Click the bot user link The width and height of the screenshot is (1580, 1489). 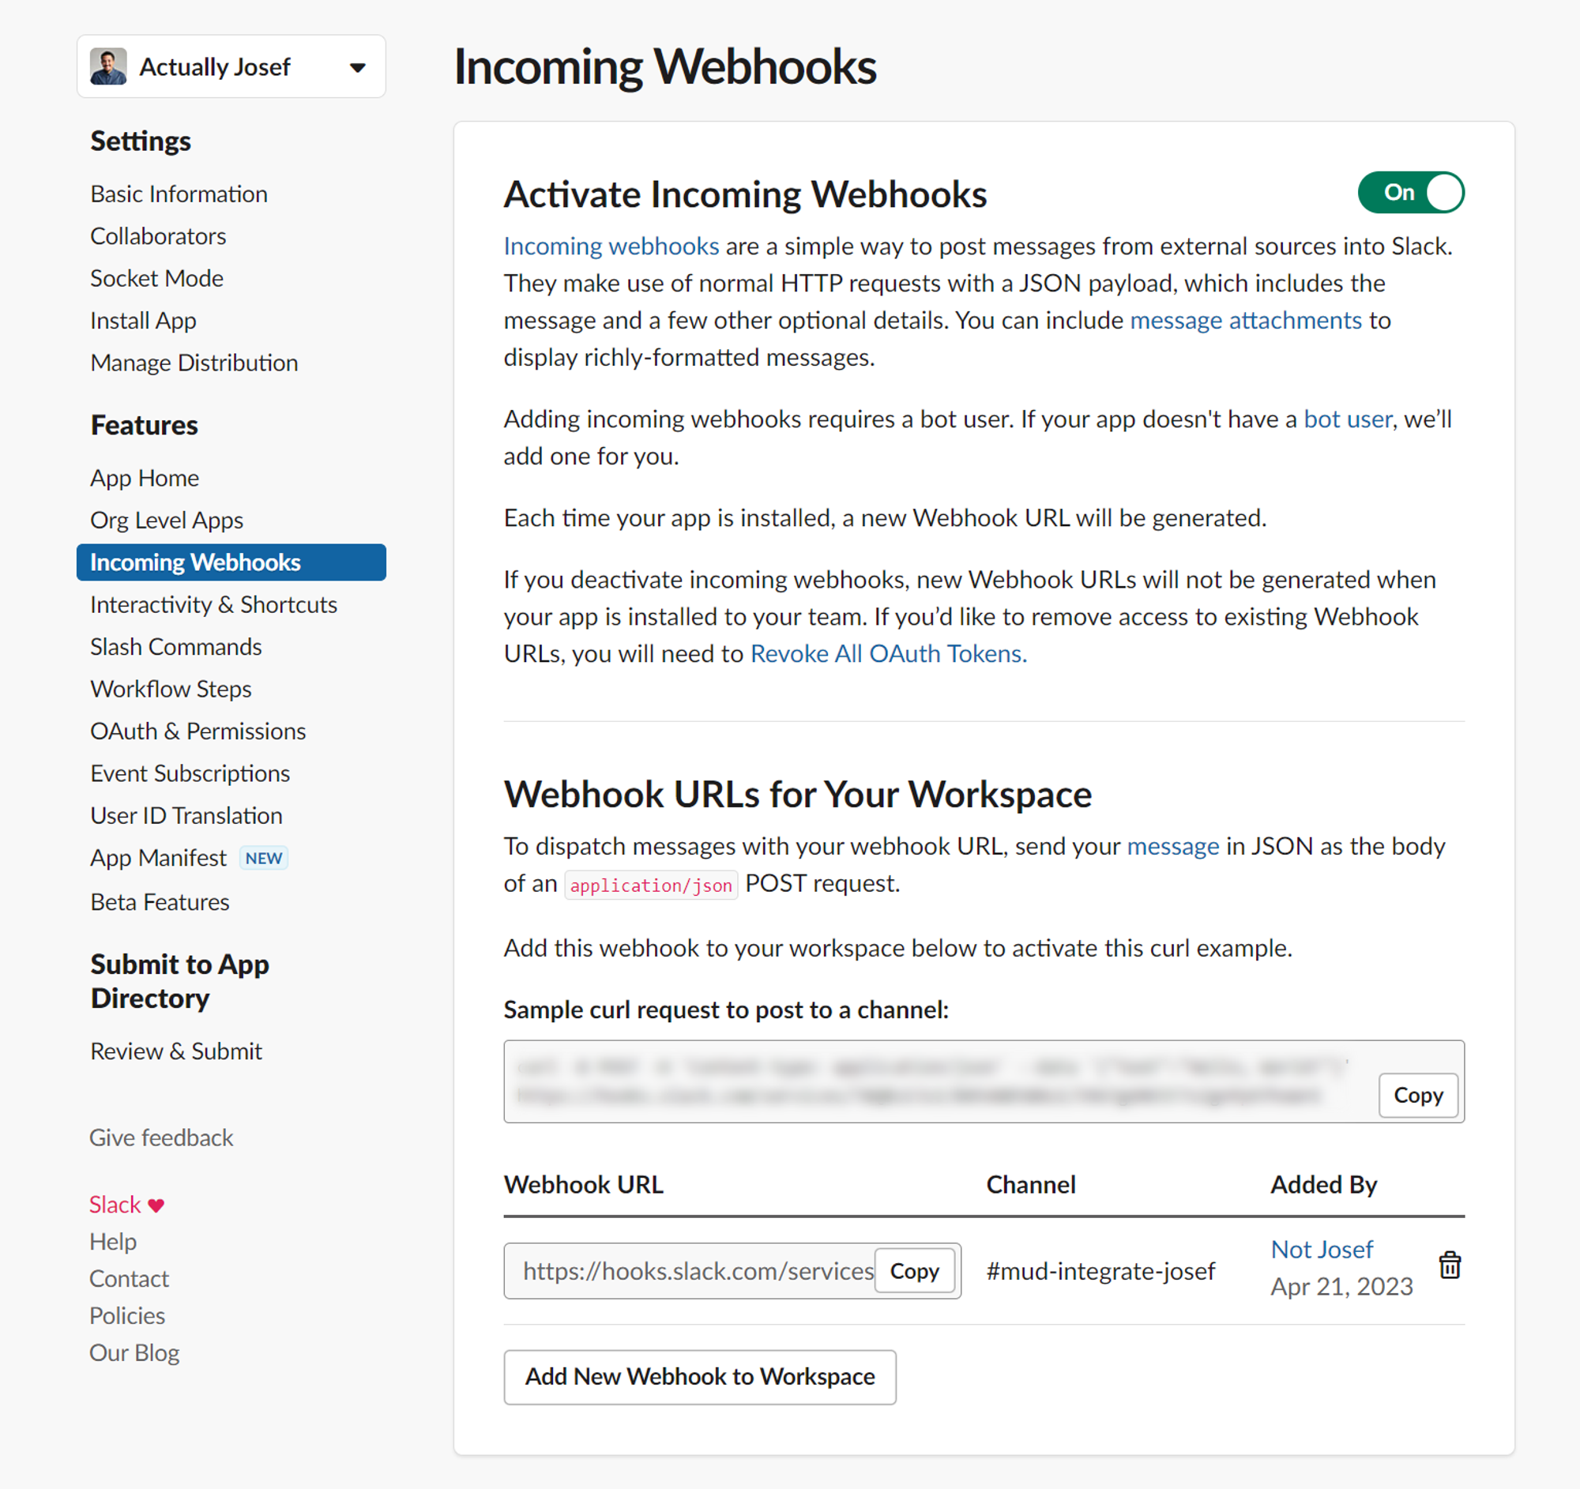point(1346,419)
